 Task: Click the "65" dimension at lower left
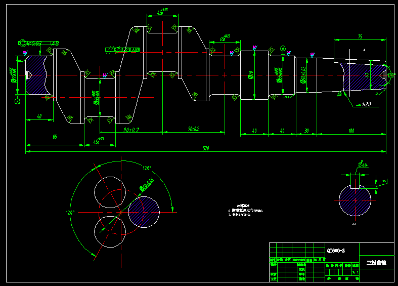pos(55,137)
